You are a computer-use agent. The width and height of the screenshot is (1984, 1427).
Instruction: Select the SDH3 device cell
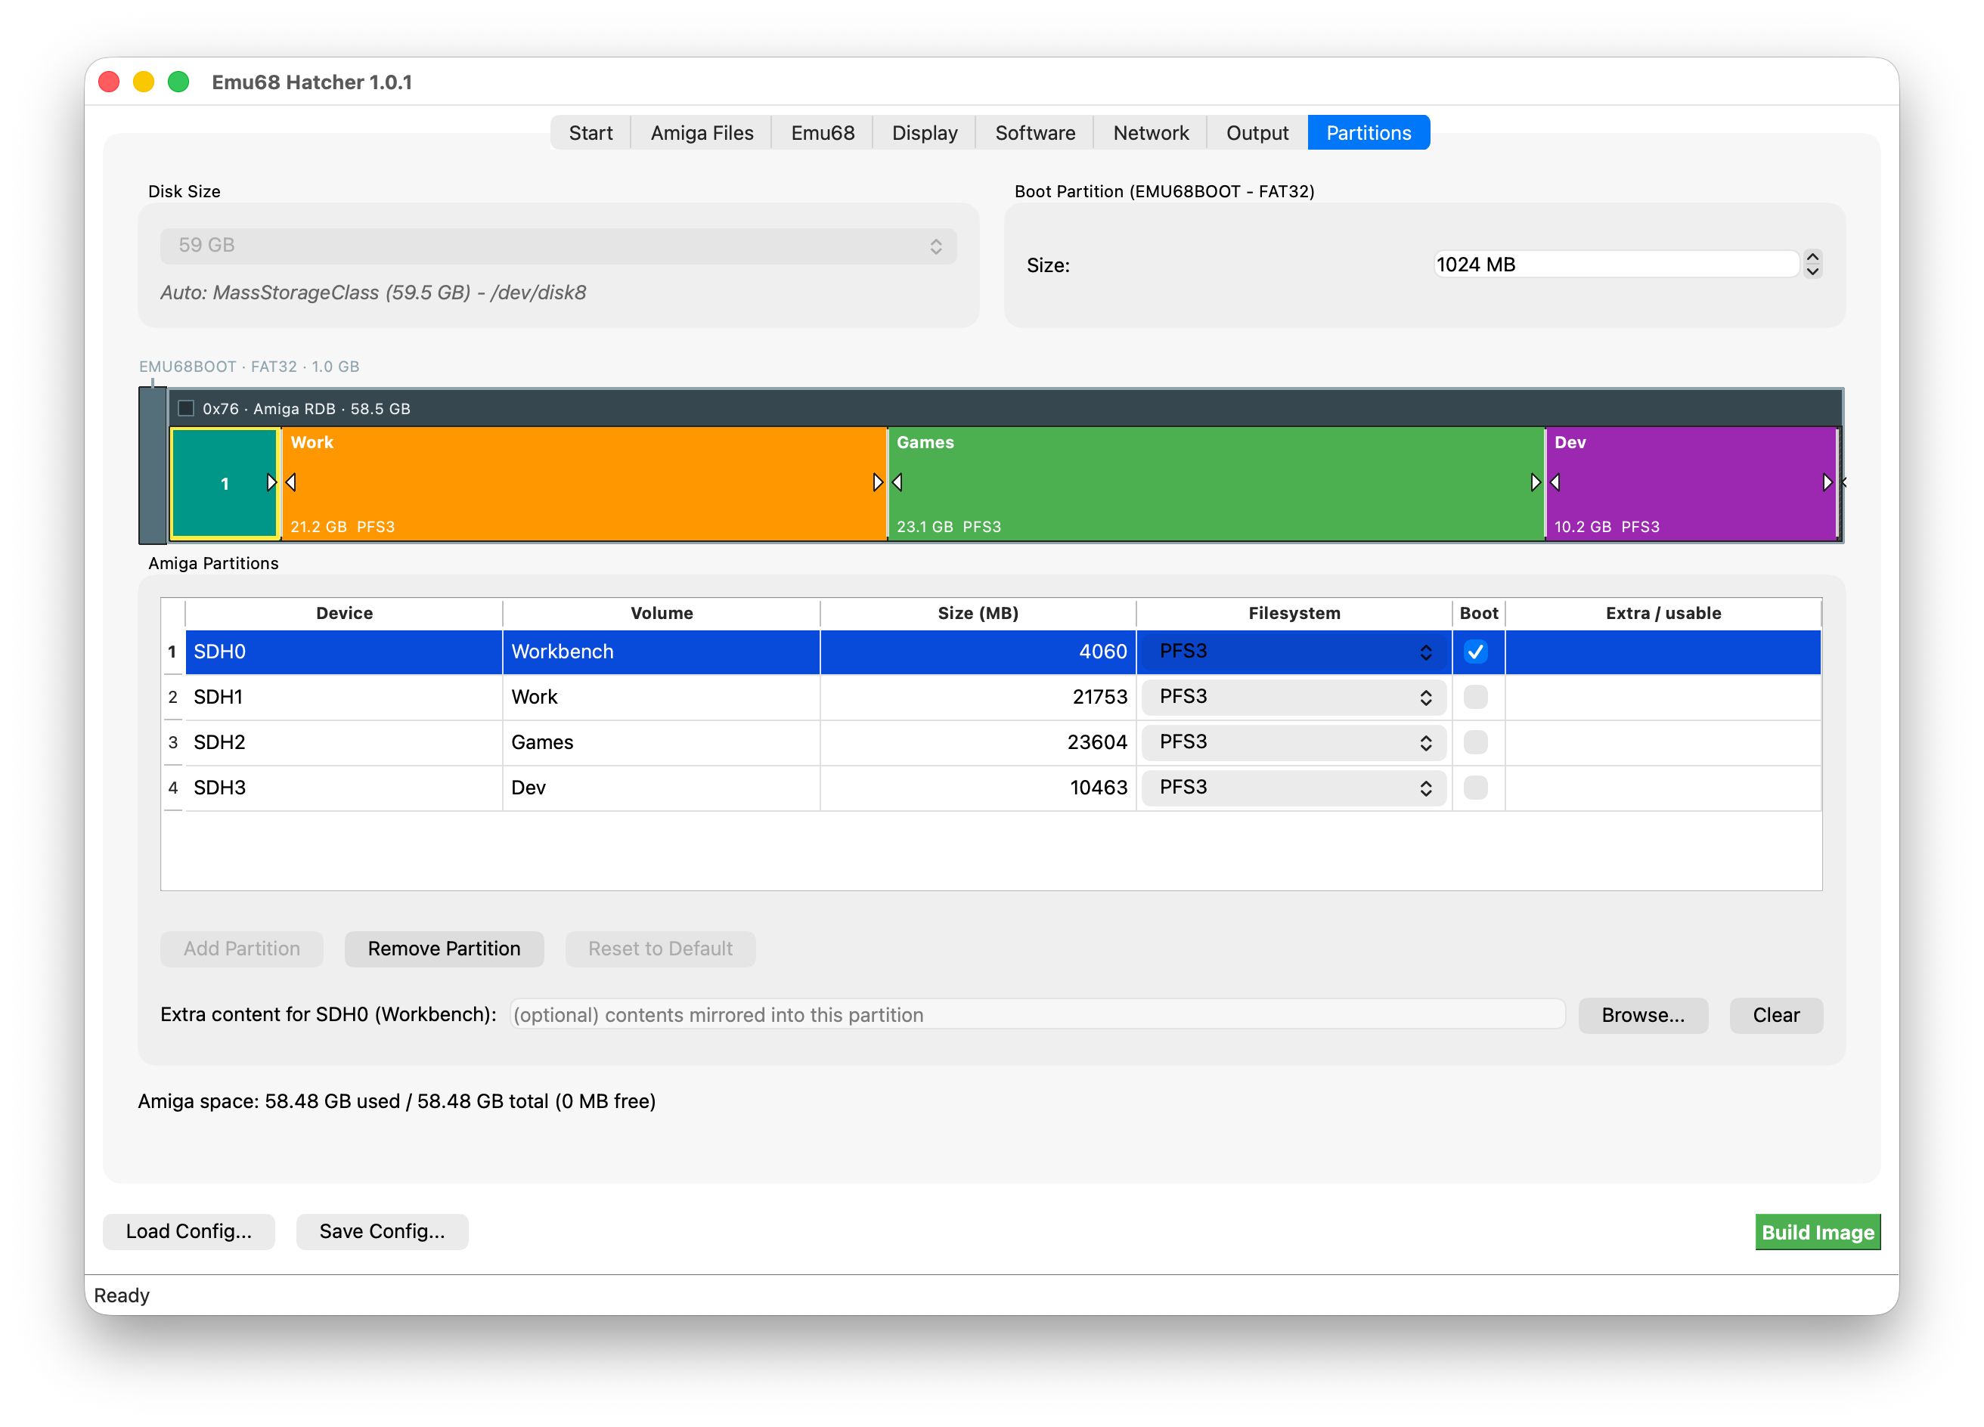pyautogui.click(x=344, y=788)
